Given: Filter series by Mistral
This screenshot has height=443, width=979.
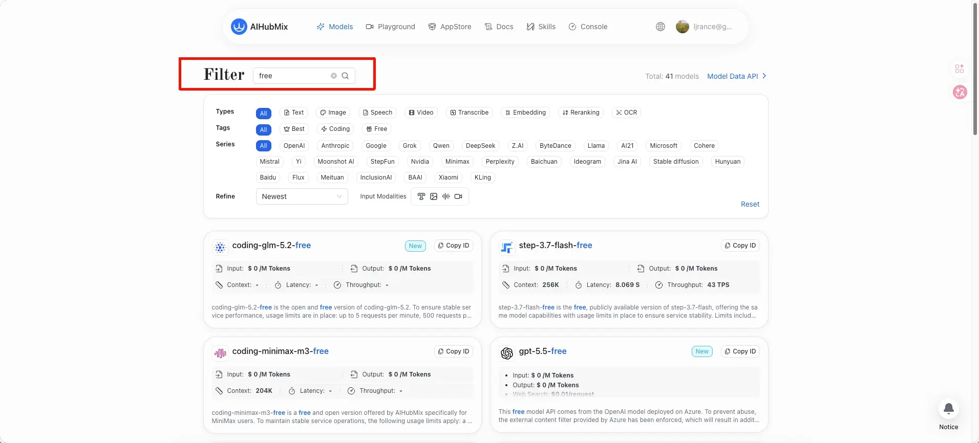Looking at the screenshot, I should tap(269, 162).
